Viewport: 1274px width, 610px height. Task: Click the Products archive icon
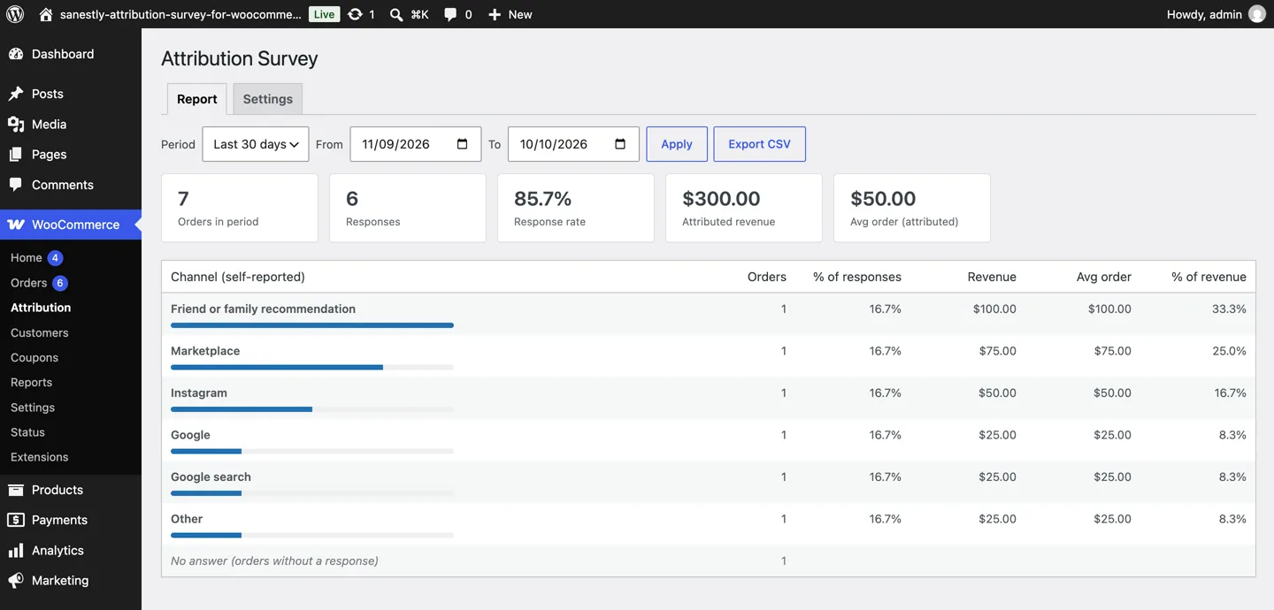pyautogui.click(x=16, y=490)
